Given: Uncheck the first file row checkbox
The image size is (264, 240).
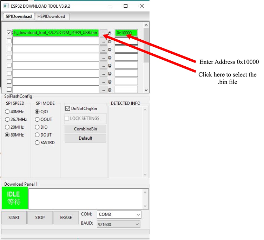Looking at the screenshot, I should point(9,33).
